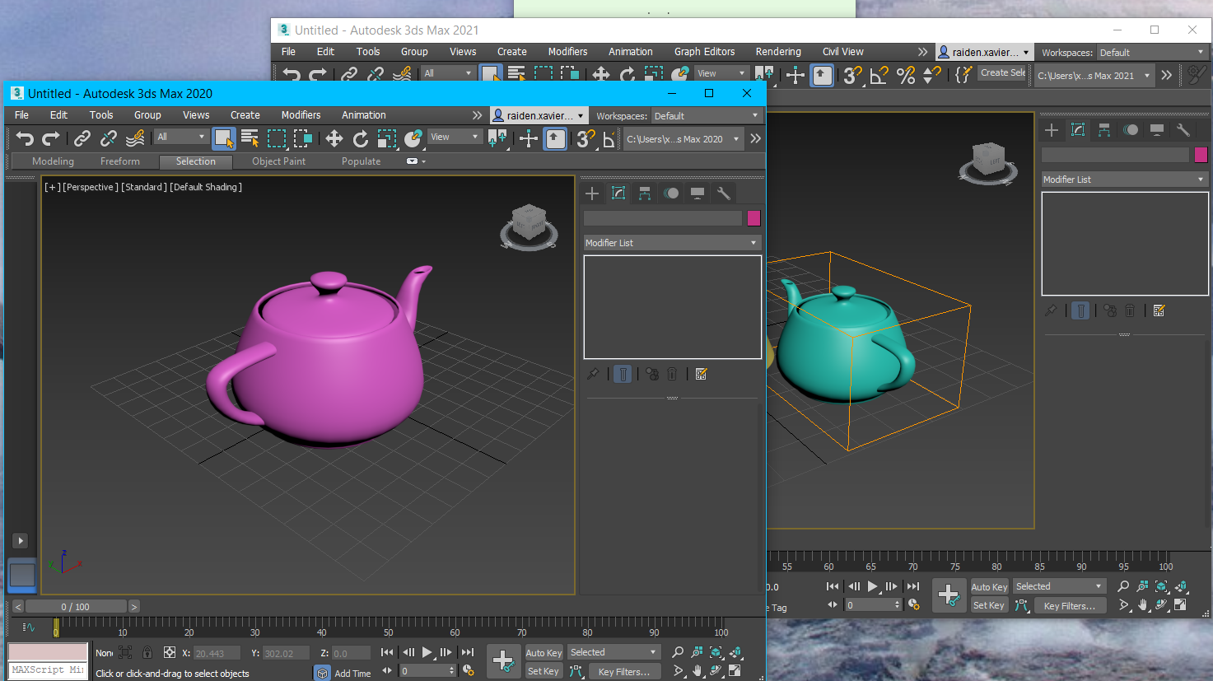Toggle the Selection Lock padlock in 3ds Max 2020
Viewport: 1213px width, 681px height.
click(147, 652)
